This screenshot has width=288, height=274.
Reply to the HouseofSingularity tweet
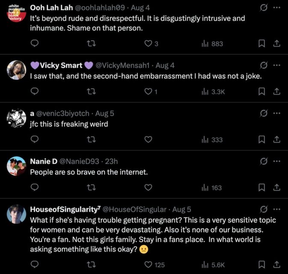click(35, 265)
